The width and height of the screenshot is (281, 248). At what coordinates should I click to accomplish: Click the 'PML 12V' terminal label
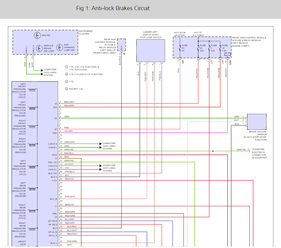click(x=52, y=162)
